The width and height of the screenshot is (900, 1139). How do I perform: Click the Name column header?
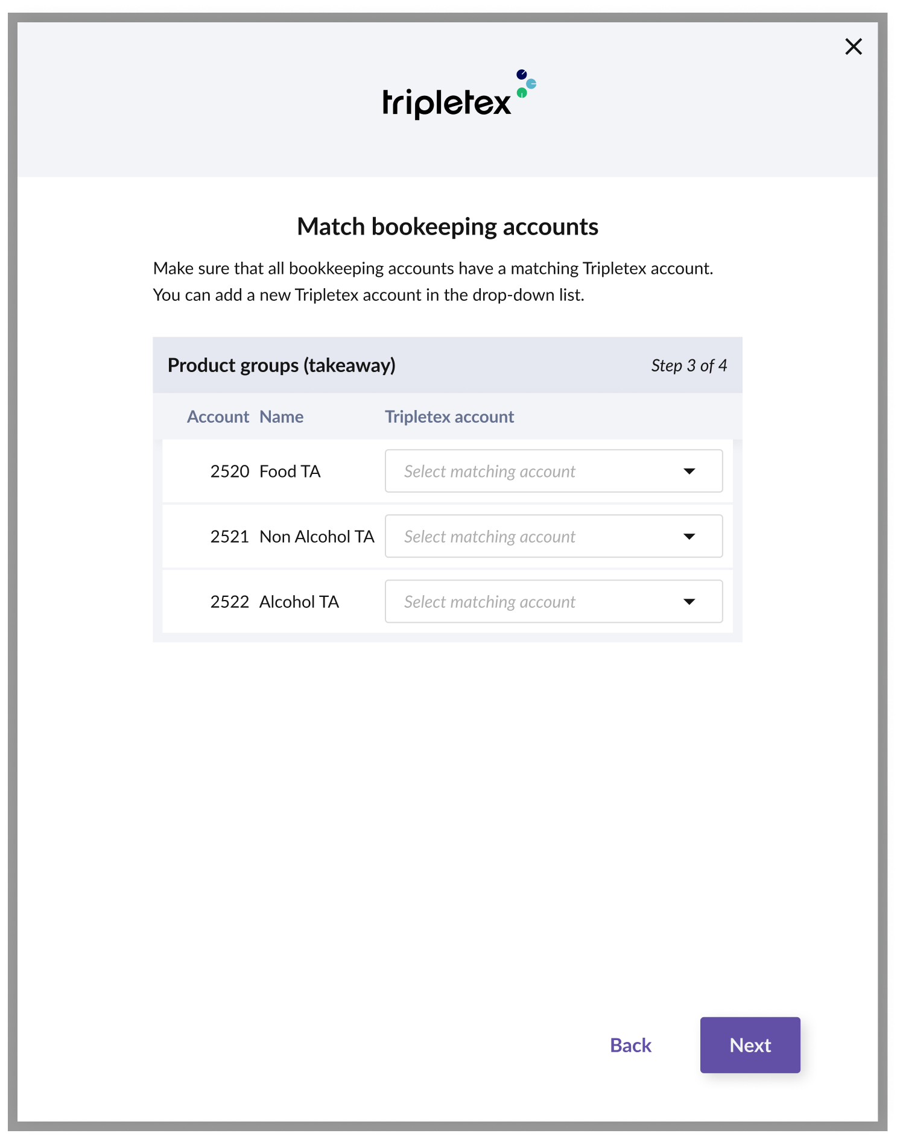(x=281, y=417)
